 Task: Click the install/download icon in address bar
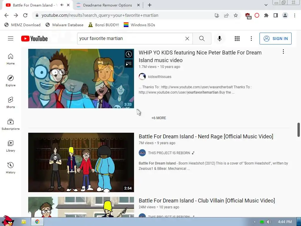217,15
